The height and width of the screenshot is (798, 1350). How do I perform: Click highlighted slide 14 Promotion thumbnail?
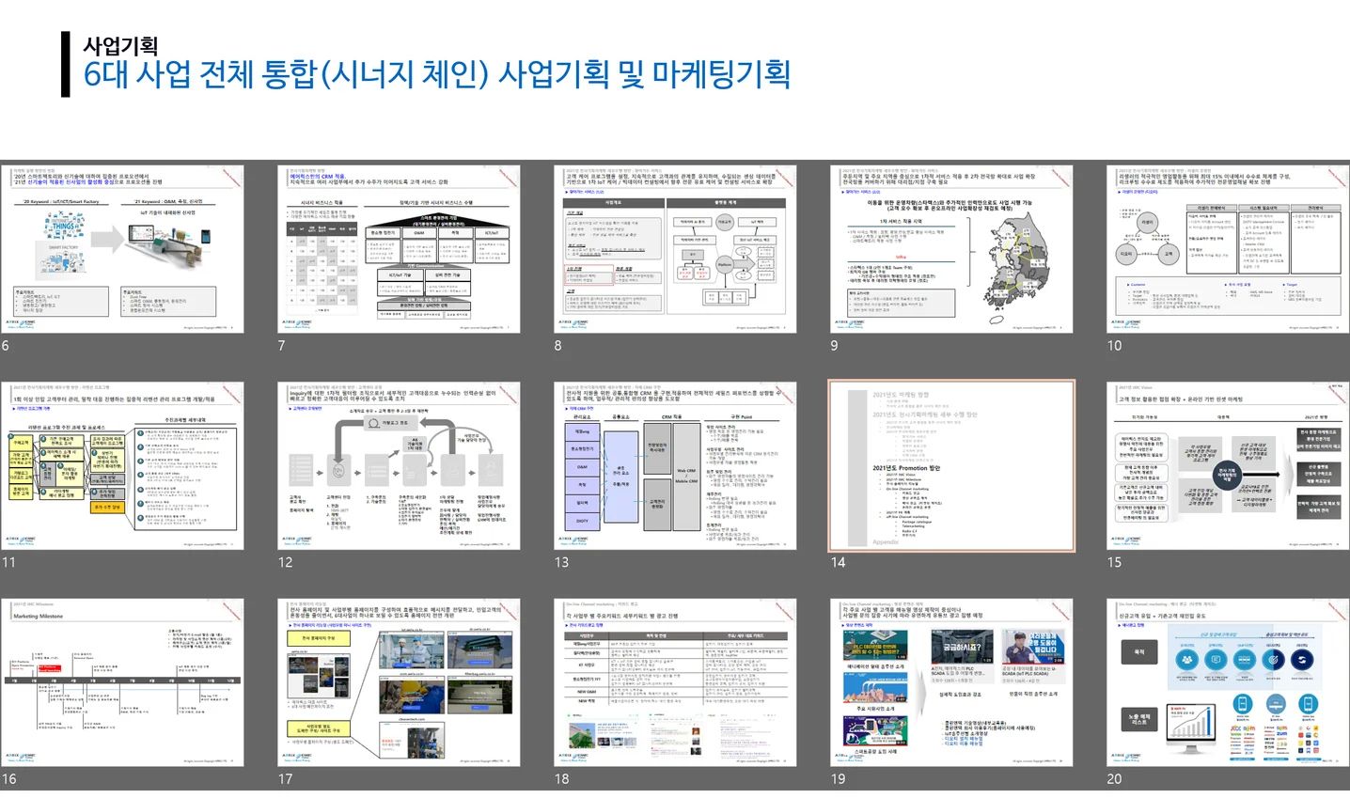click(951, 465)
